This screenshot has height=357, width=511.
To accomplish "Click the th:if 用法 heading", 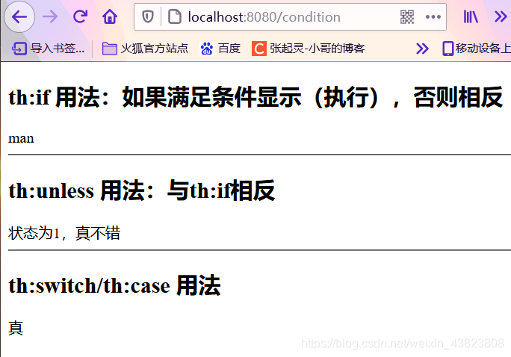I will coord(255,97).
